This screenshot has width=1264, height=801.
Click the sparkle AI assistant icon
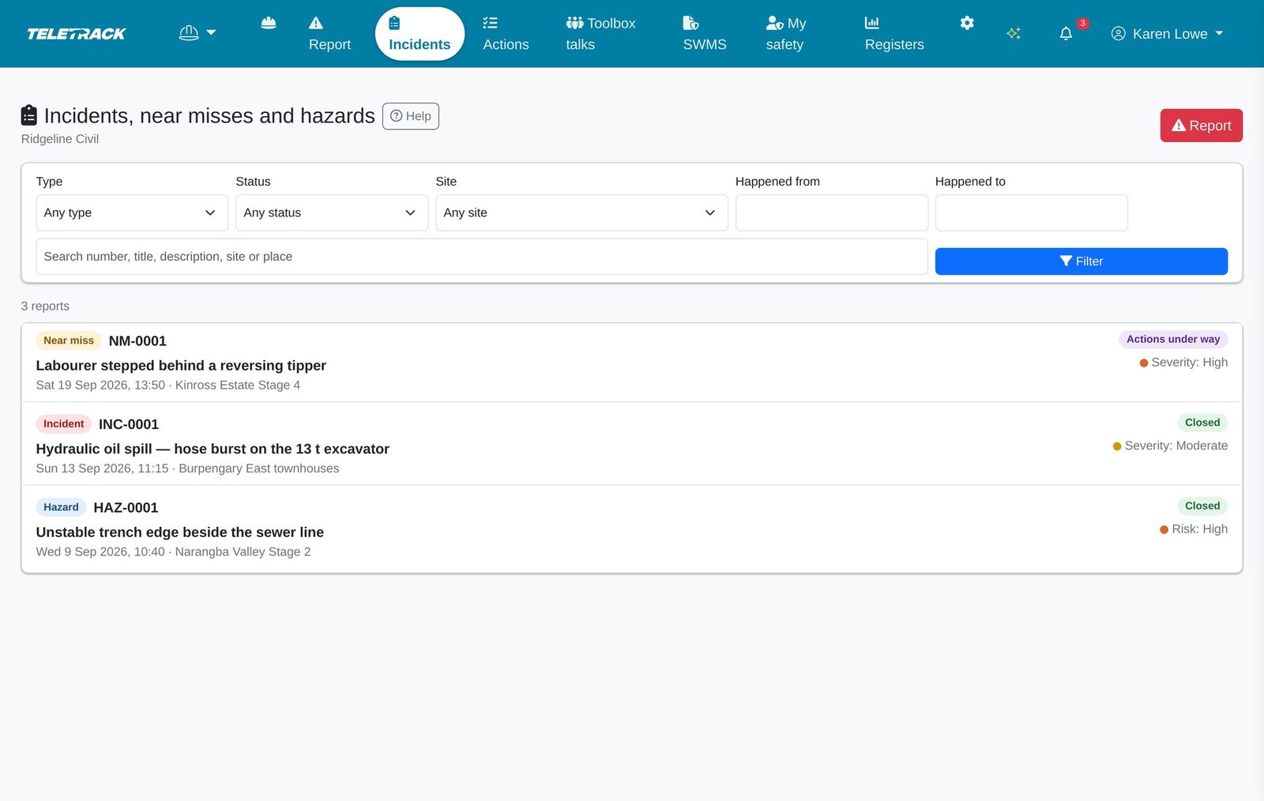click(x=1014, y=33)
